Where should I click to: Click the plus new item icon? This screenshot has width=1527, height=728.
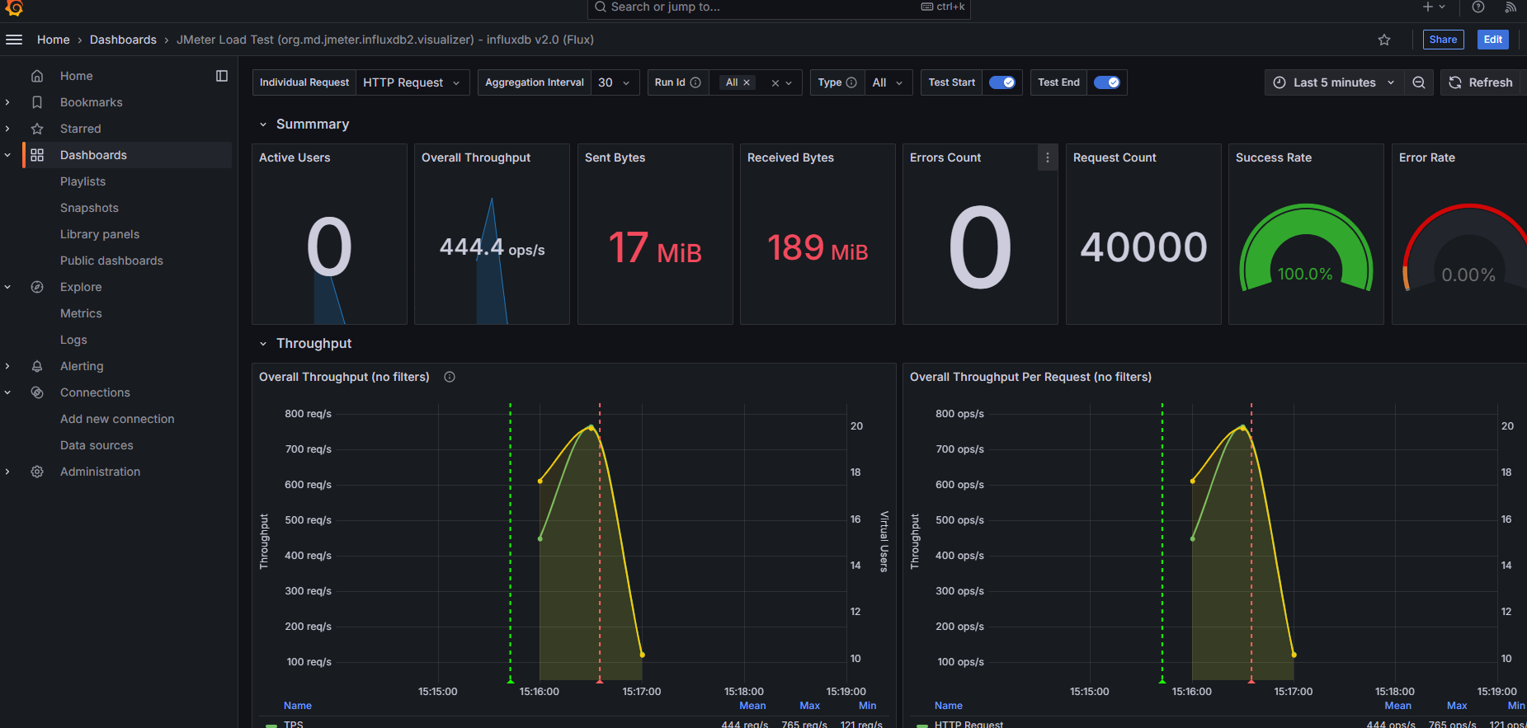coord(1428,7)
